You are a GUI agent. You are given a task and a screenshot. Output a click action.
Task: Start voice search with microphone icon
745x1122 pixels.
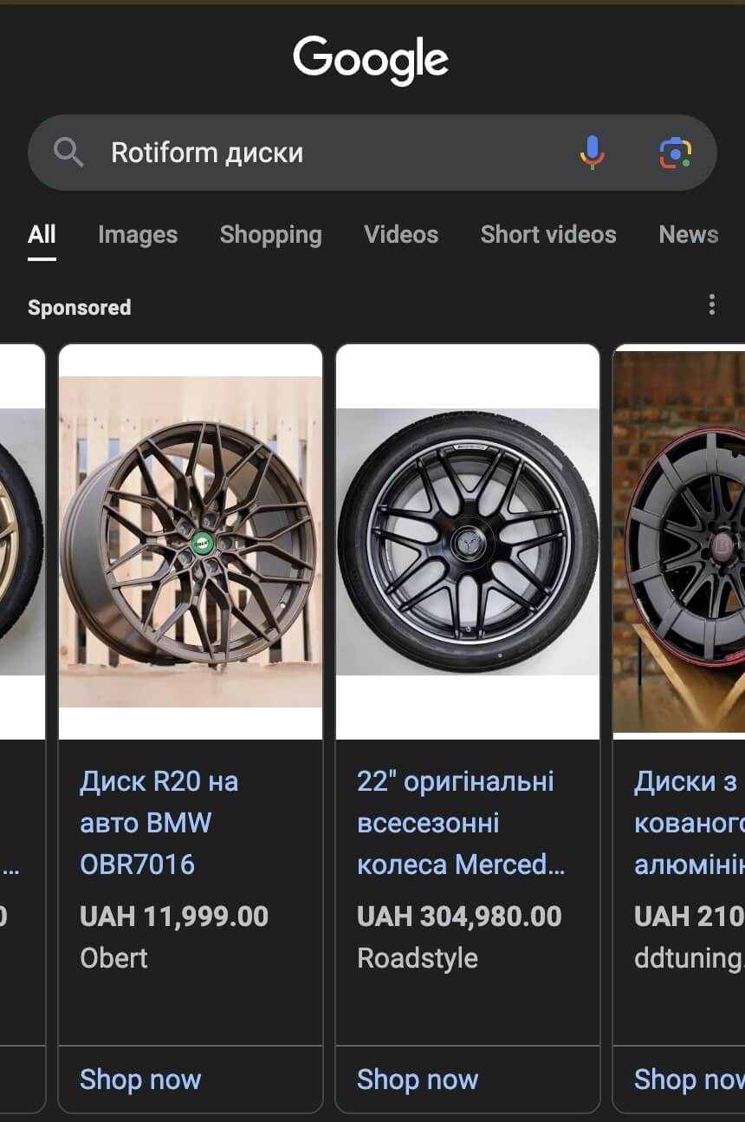592,153
